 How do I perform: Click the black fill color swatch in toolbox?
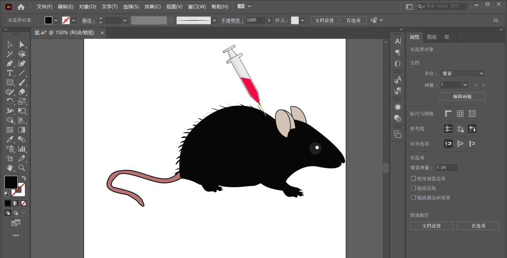(x=11, y=182)
